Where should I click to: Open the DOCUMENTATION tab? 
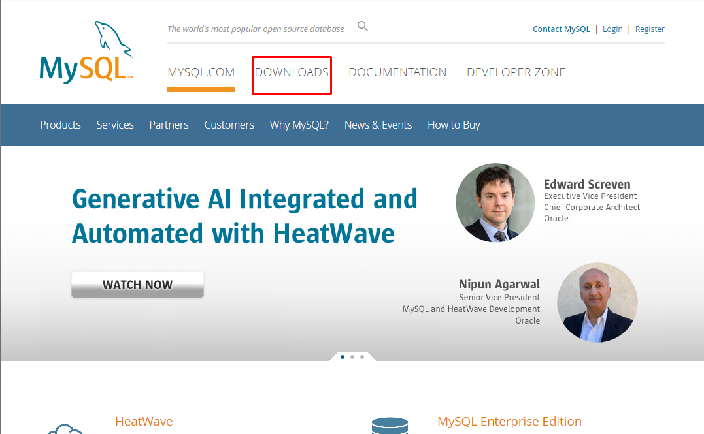click(397, 72)
